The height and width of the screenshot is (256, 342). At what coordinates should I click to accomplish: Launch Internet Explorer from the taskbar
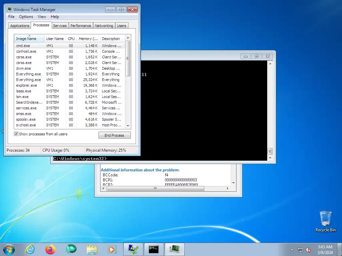pos(30,249)
